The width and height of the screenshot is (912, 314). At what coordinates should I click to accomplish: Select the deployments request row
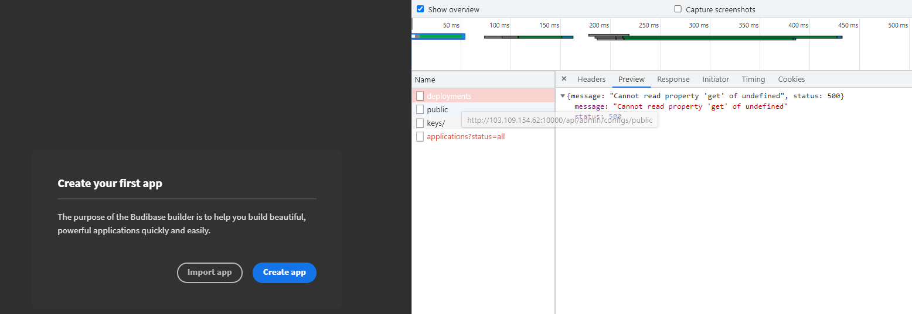tap(483, 96)
